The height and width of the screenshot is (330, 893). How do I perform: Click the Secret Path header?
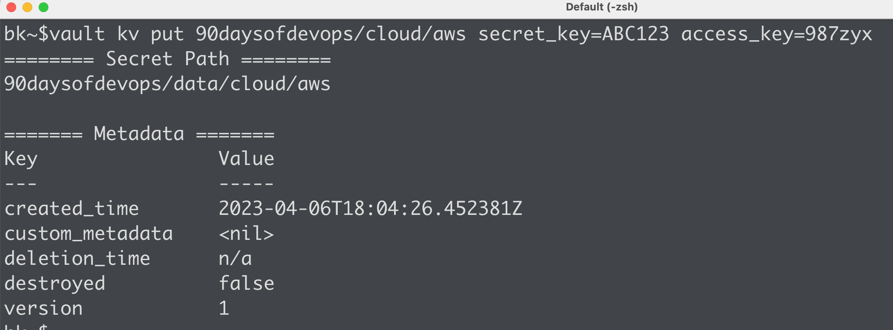click(168, 59)
